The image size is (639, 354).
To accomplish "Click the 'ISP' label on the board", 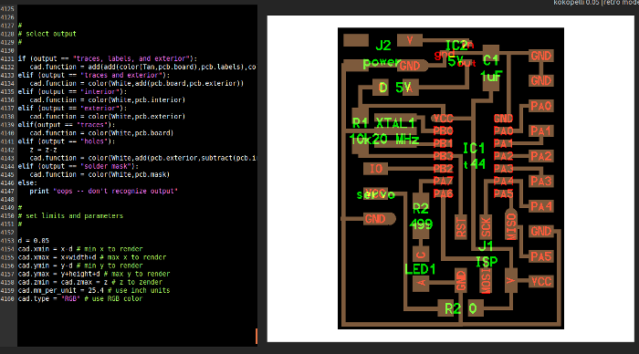I will (487, 262).
